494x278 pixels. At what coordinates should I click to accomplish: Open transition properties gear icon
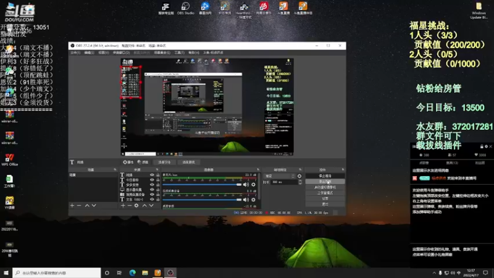pos(299,176)
